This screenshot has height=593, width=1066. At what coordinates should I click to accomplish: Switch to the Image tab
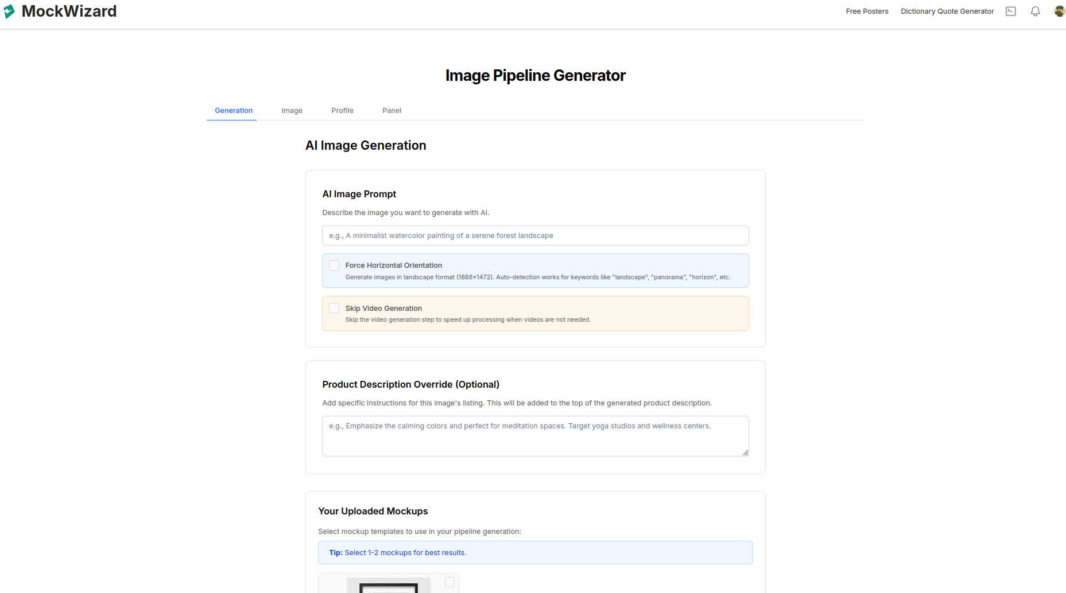[292, 110]
